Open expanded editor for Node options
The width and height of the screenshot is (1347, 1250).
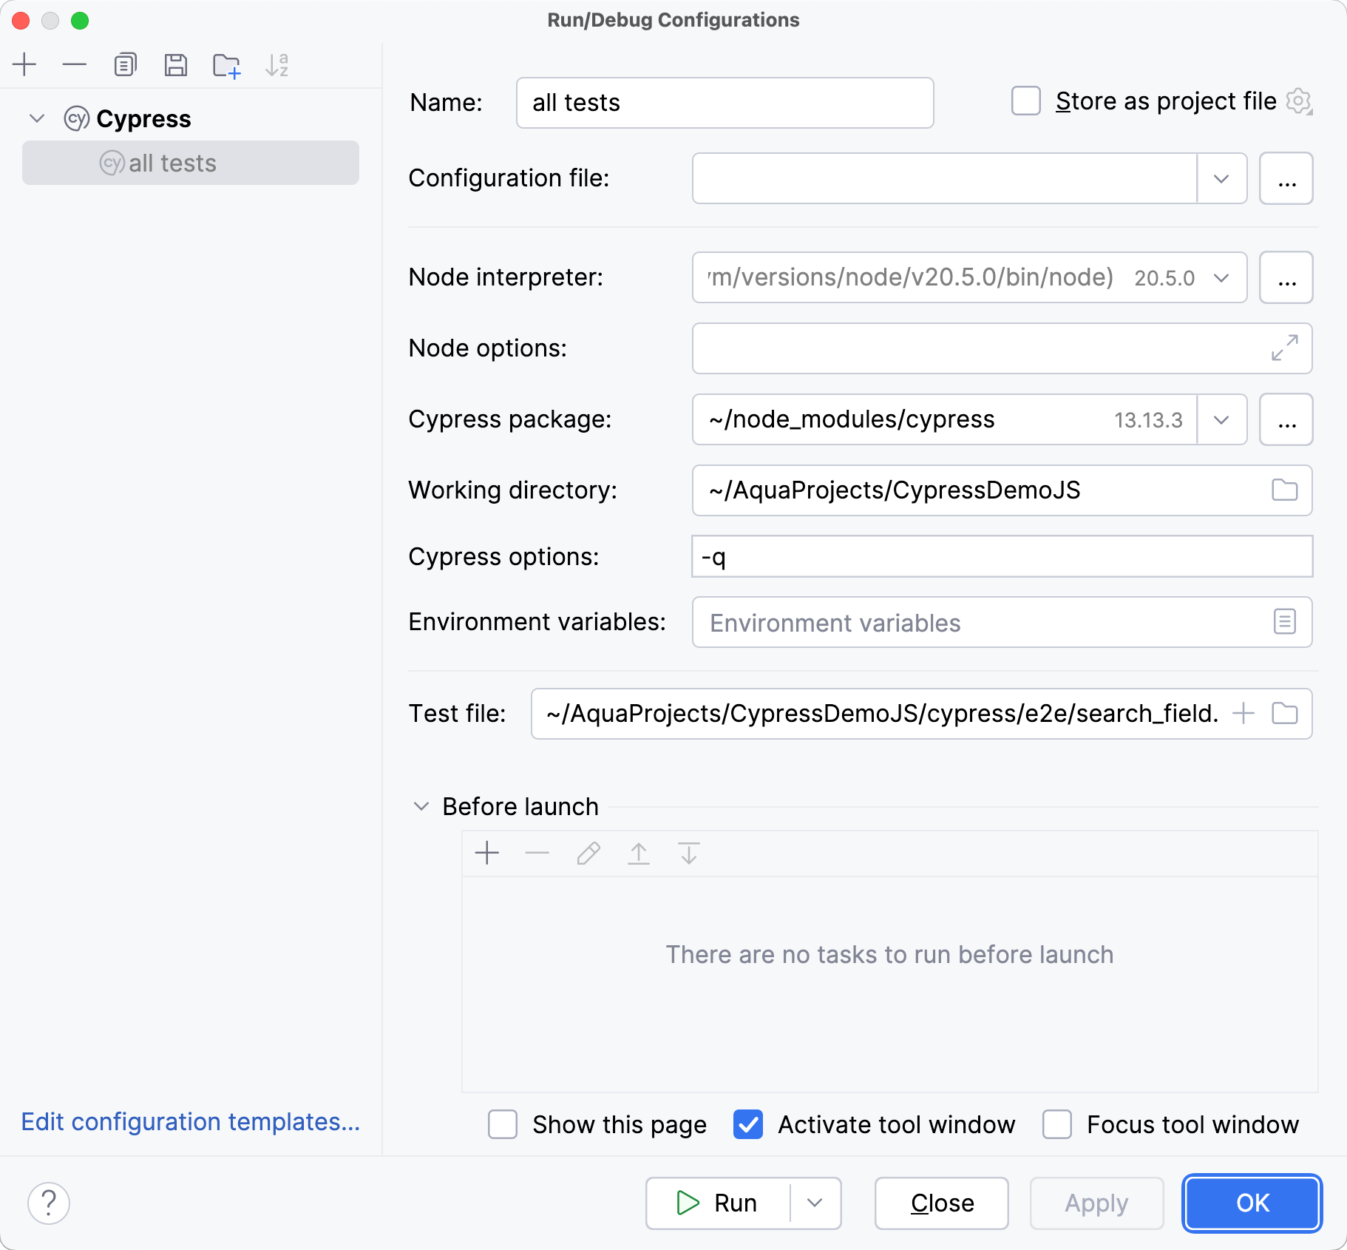click(1284, 348)
